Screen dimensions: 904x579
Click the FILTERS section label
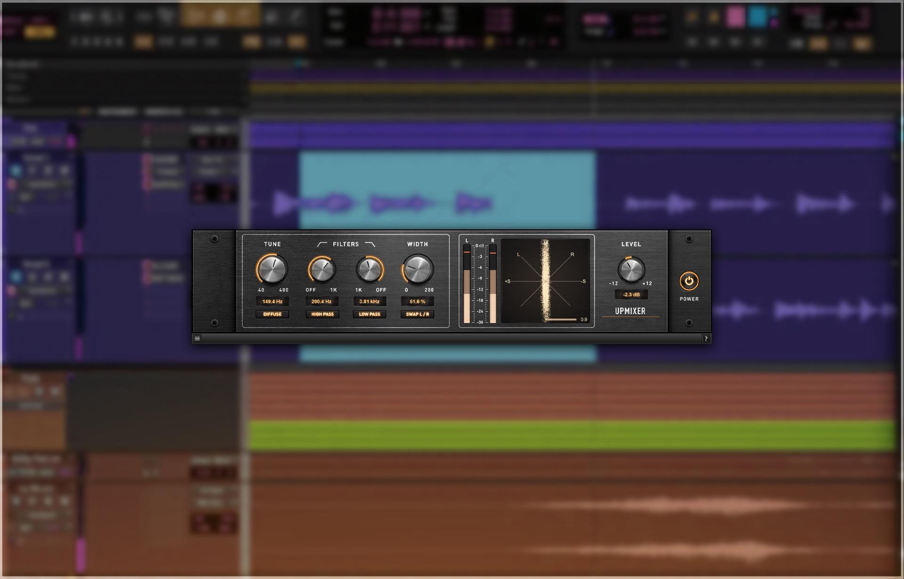click(x=346, y=244)
